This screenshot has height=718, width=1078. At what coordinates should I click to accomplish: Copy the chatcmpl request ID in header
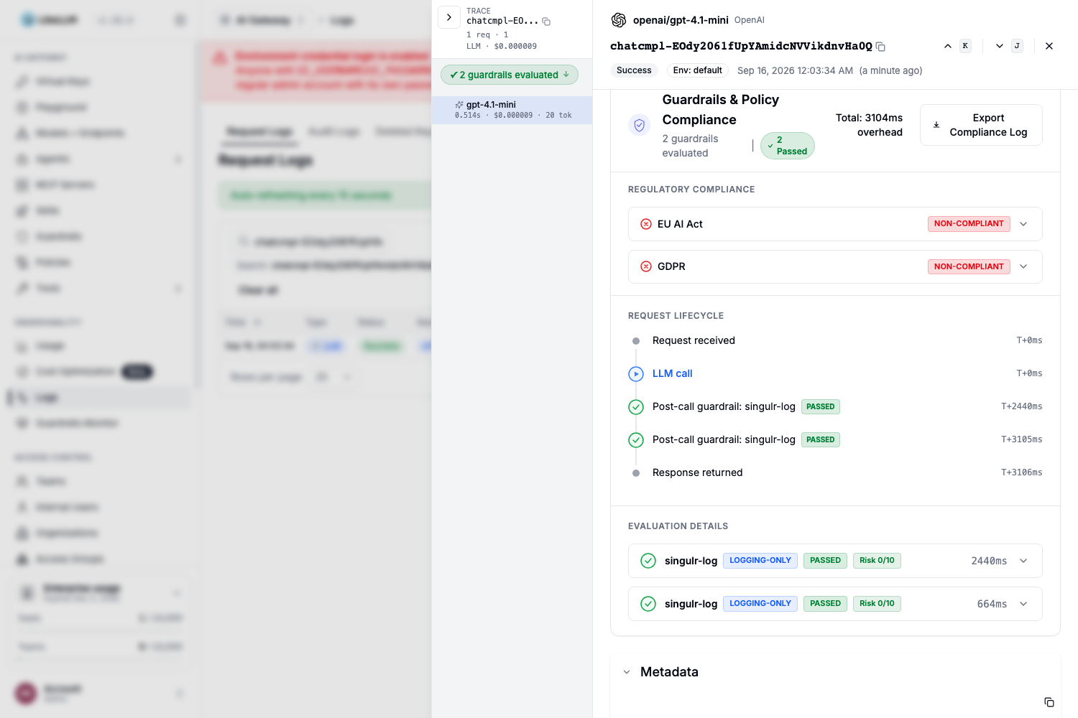(x=880, y=47)
